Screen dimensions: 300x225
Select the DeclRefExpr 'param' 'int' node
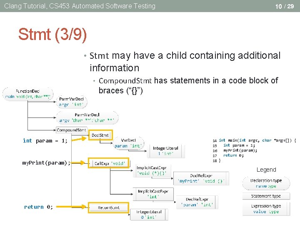click(x=197, y=202)
